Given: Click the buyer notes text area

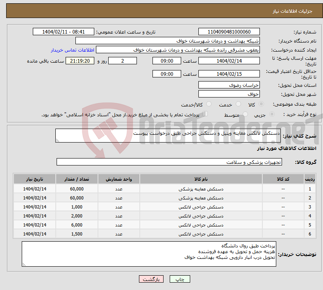Looking at the screenshot, I should [149, 254].
